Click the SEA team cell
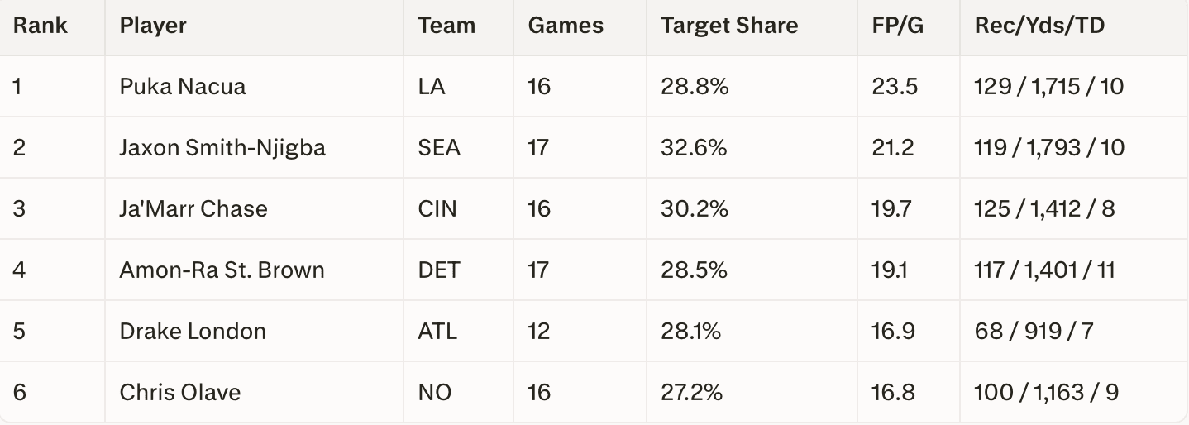 click(x=439, y=147)
